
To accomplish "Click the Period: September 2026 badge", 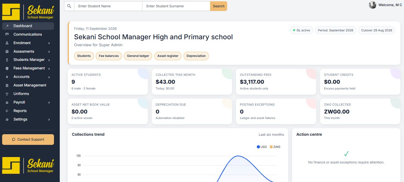I will tap(335, 30).
